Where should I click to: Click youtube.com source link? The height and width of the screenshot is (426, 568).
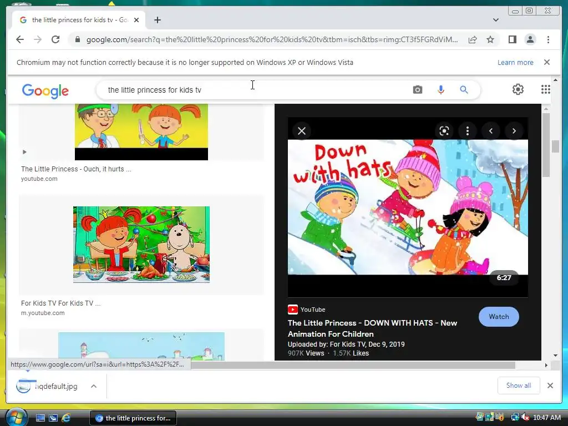pyautogui.click(x=39, y=179)
